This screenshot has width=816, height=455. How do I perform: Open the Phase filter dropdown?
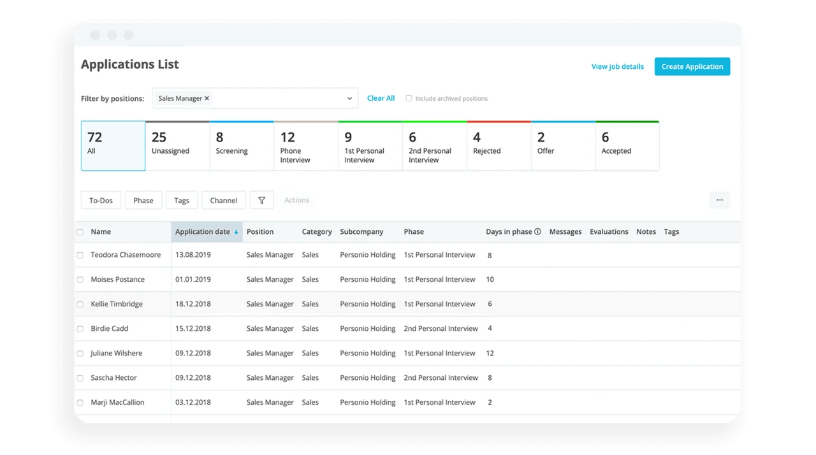[x=143, y=200]
